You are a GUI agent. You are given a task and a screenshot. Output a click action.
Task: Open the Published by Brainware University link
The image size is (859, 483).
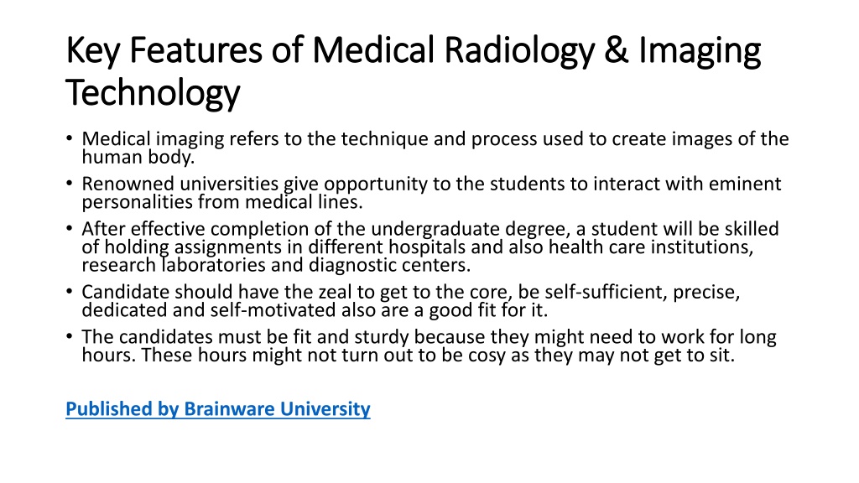tap(218, 409)
